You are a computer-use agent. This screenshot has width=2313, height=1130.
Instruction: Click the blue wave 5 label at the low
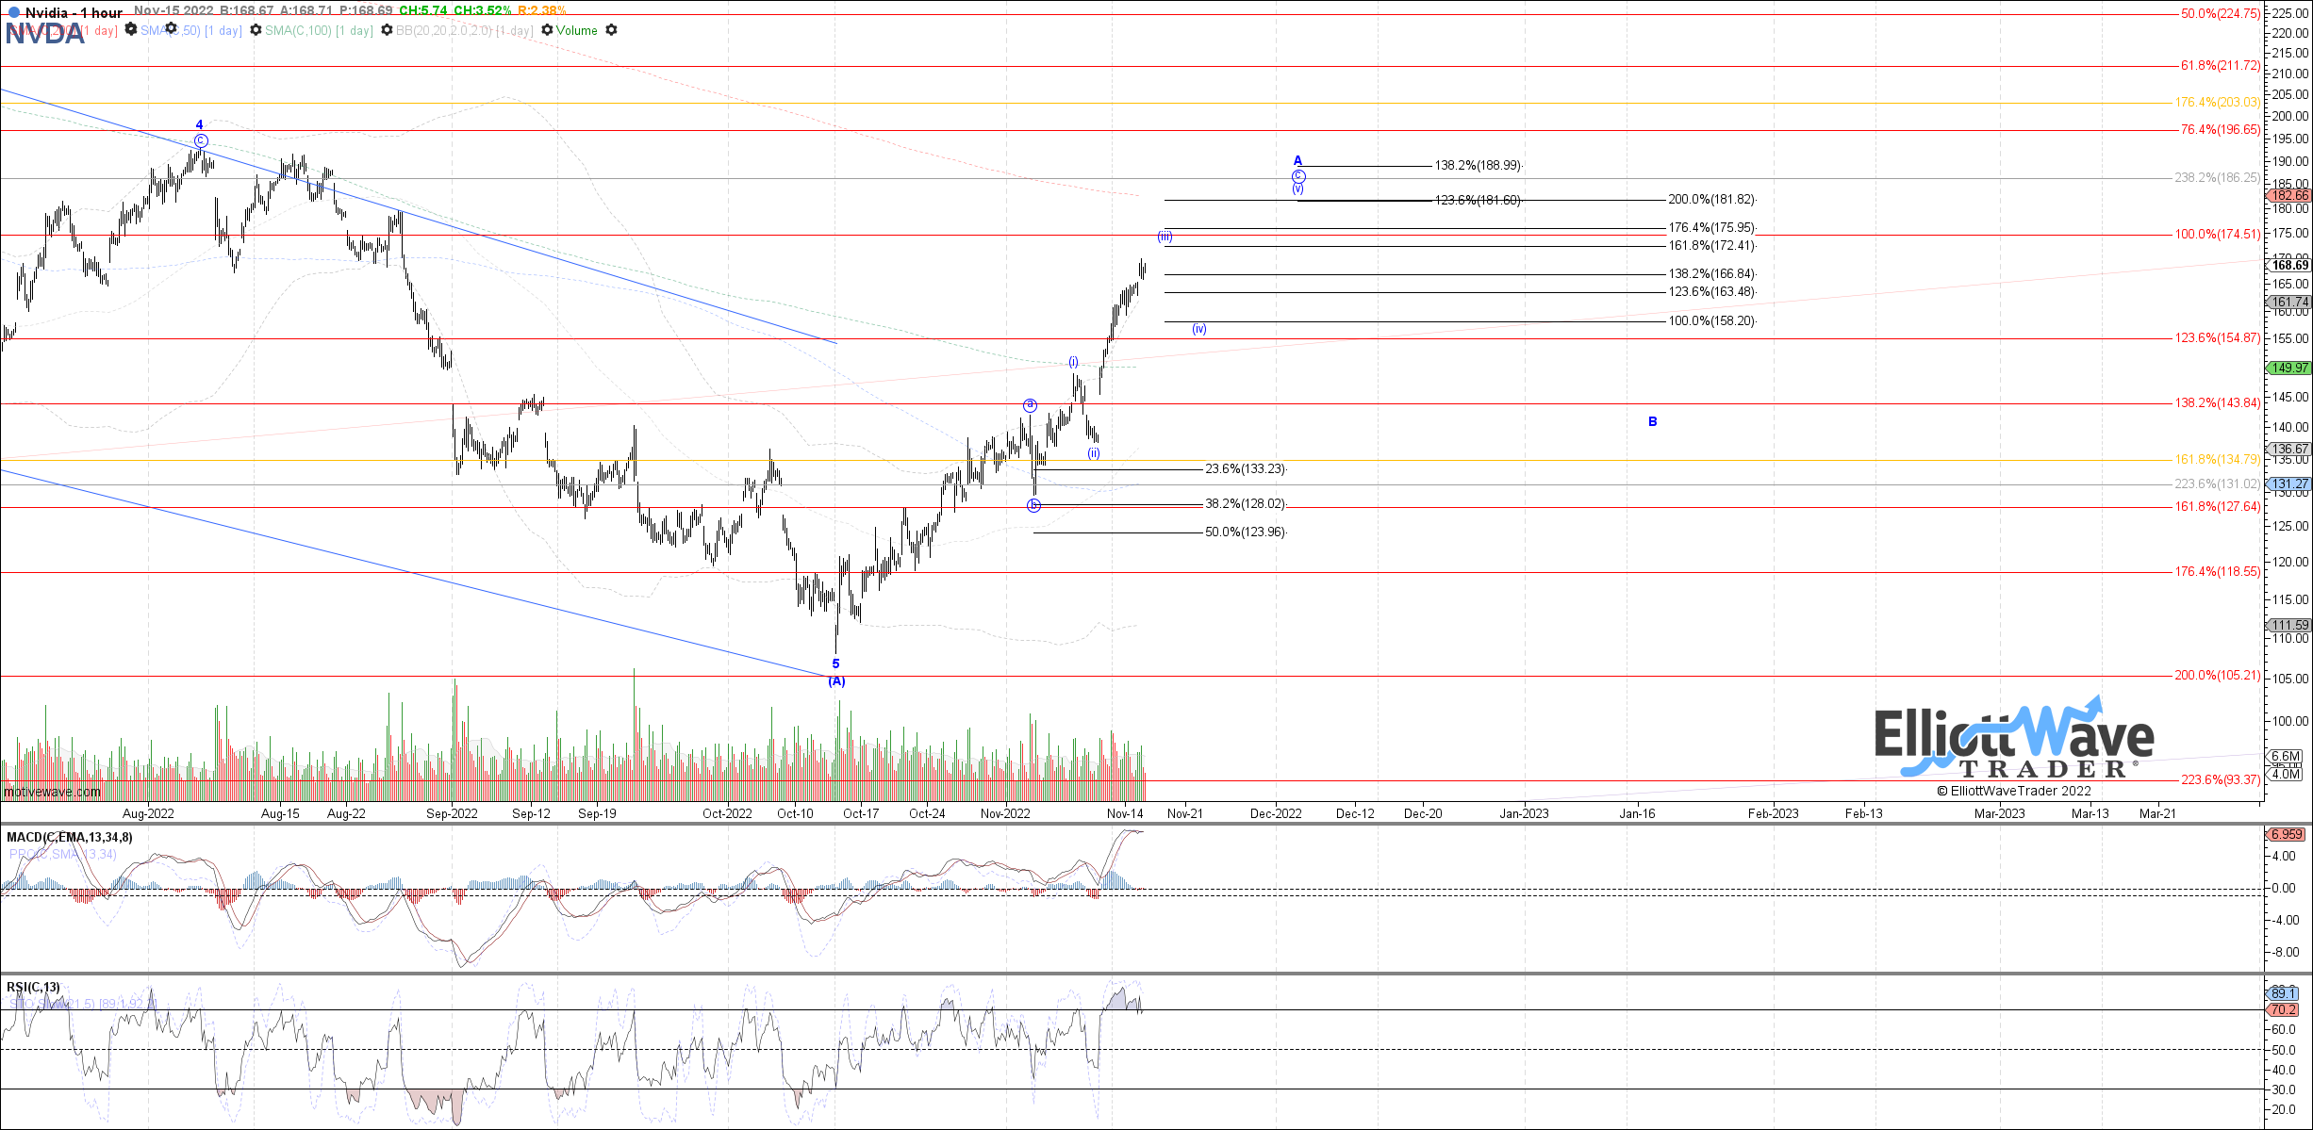tap(835, 663)
